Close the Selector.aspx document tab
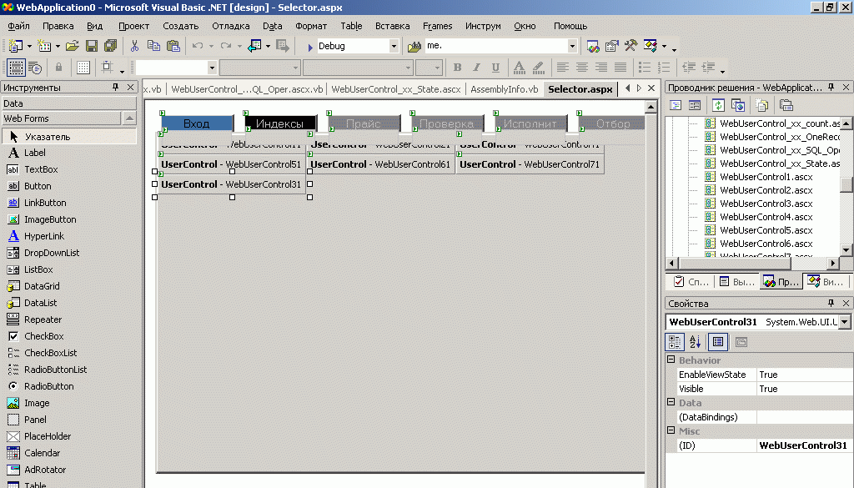The image size is (854, 488). click(x=651, y=88)
